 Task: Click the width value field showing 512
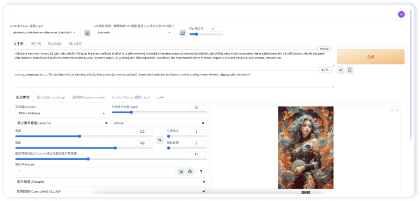[x=144, y=131]
